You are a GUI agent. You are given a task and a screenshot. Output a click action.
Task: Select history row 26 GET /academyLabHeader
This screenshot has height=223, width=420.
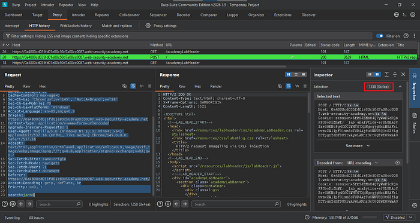pyautogui.click(x=208, y=52)
